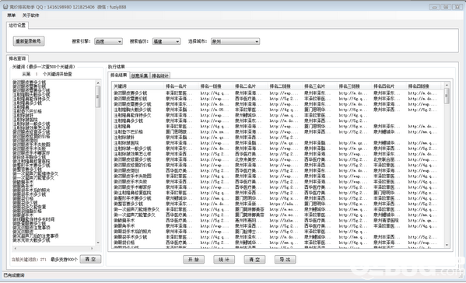Sort by the 排名一链接 column header

pos(216,86)
